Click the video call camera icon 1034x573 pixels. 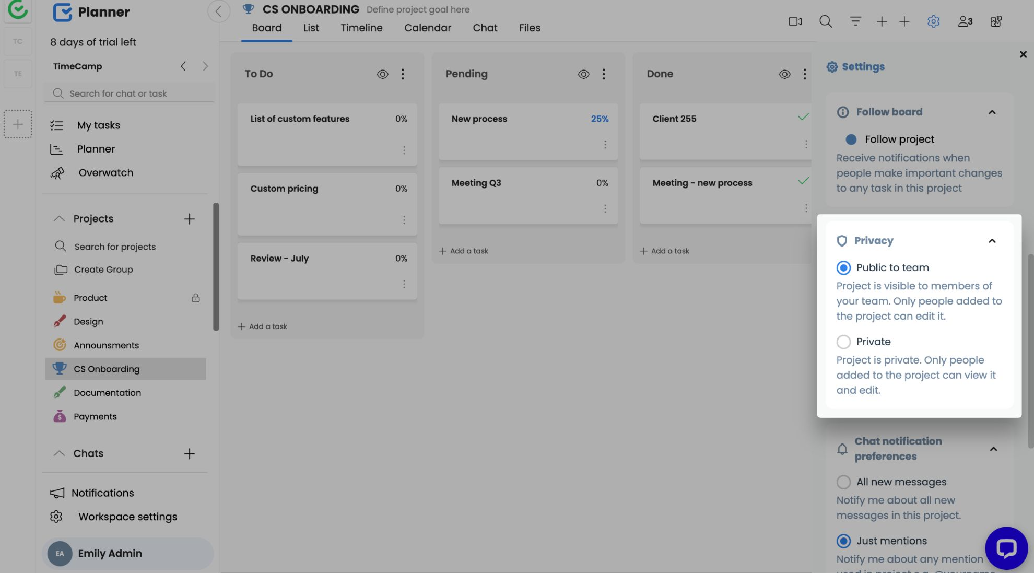pyautogui.click(x=795, y=21)
